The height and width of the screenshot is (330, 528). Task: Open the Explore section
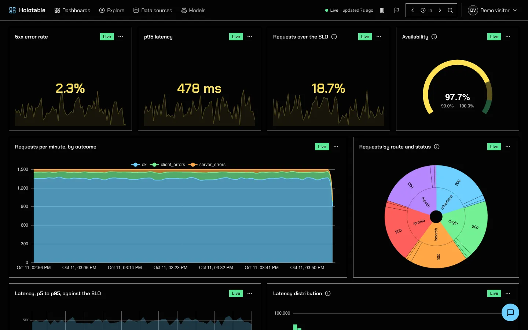[112, 10]
